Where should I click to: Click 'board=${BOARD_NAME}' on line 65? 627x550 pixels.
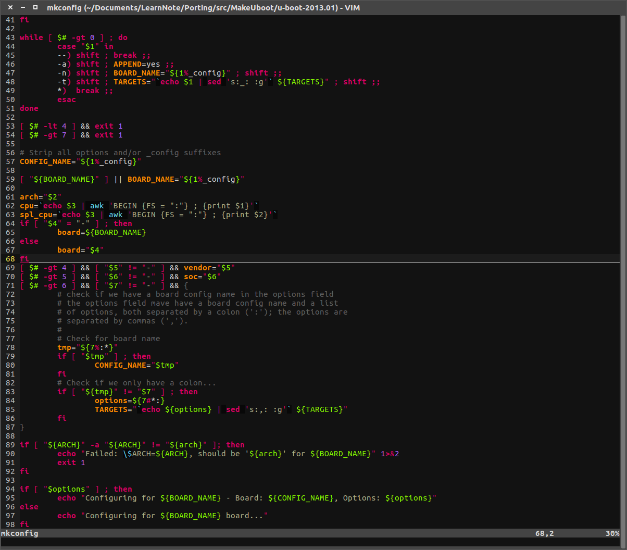click(102, 232)
